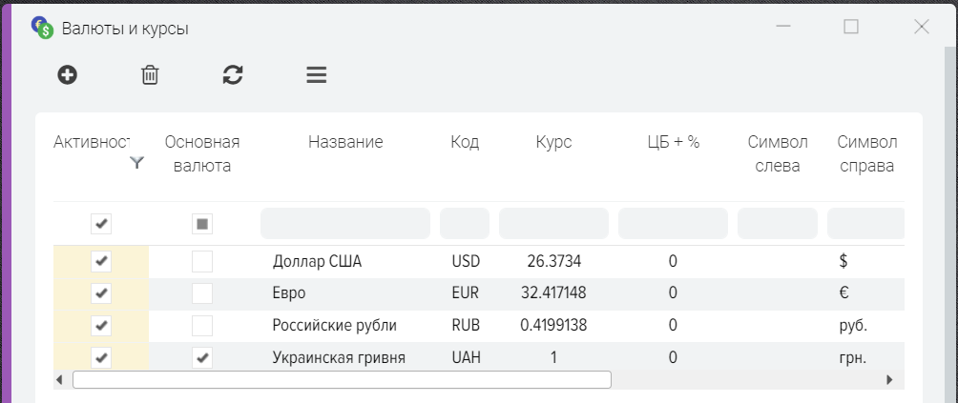Click the horizontal scrollbar thumb
Viewport: 958px width, 403px height.
point(342,379)
